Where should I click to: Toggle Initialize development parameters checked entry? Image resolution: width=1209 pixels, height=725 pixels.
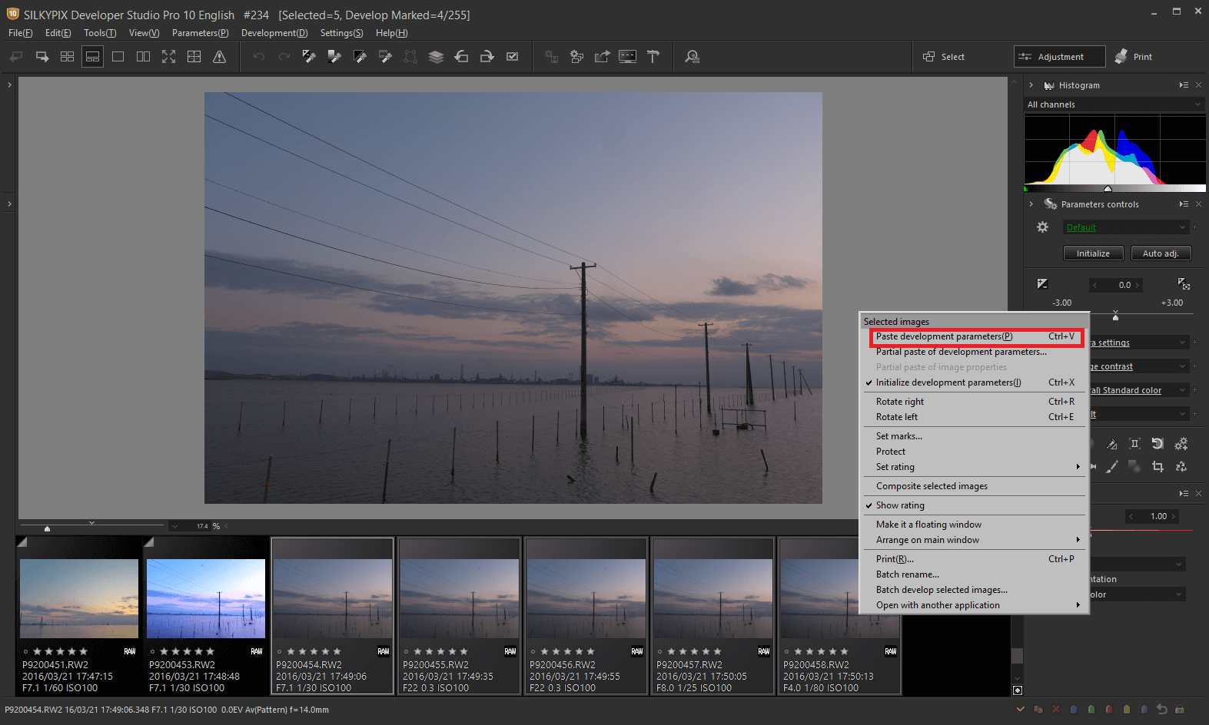coord(974,382)
